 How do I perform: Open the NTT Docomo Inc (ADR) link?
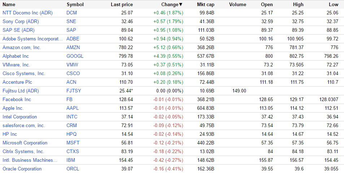pos(27,13)
